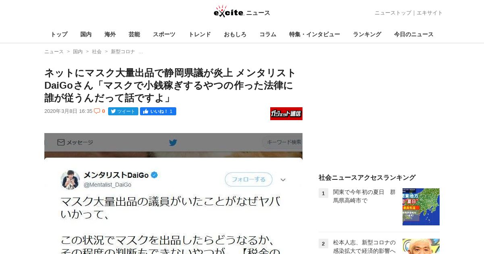Click the rank number 2 badge
This screenshot has width=484, height=254.
323,244
